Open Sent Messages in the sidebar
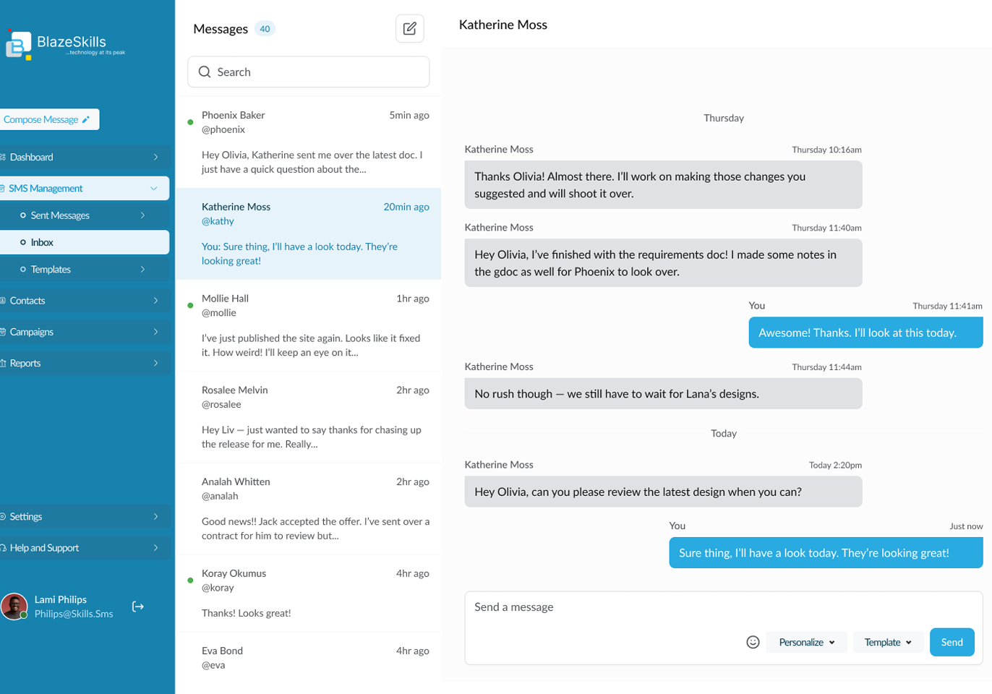Viewport: 992px width, 694px height. pos(85,215)
